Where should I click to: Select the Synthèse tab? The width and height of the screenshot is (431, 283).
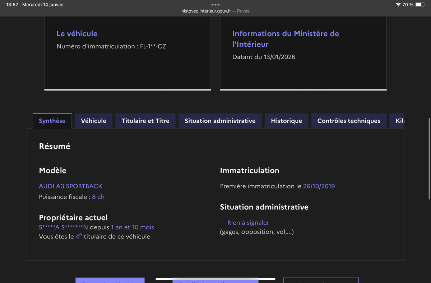pyautogui.click(x=52, y=121)
